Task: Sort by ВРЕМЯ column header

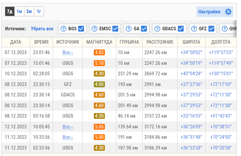Action: coord(41,42)
